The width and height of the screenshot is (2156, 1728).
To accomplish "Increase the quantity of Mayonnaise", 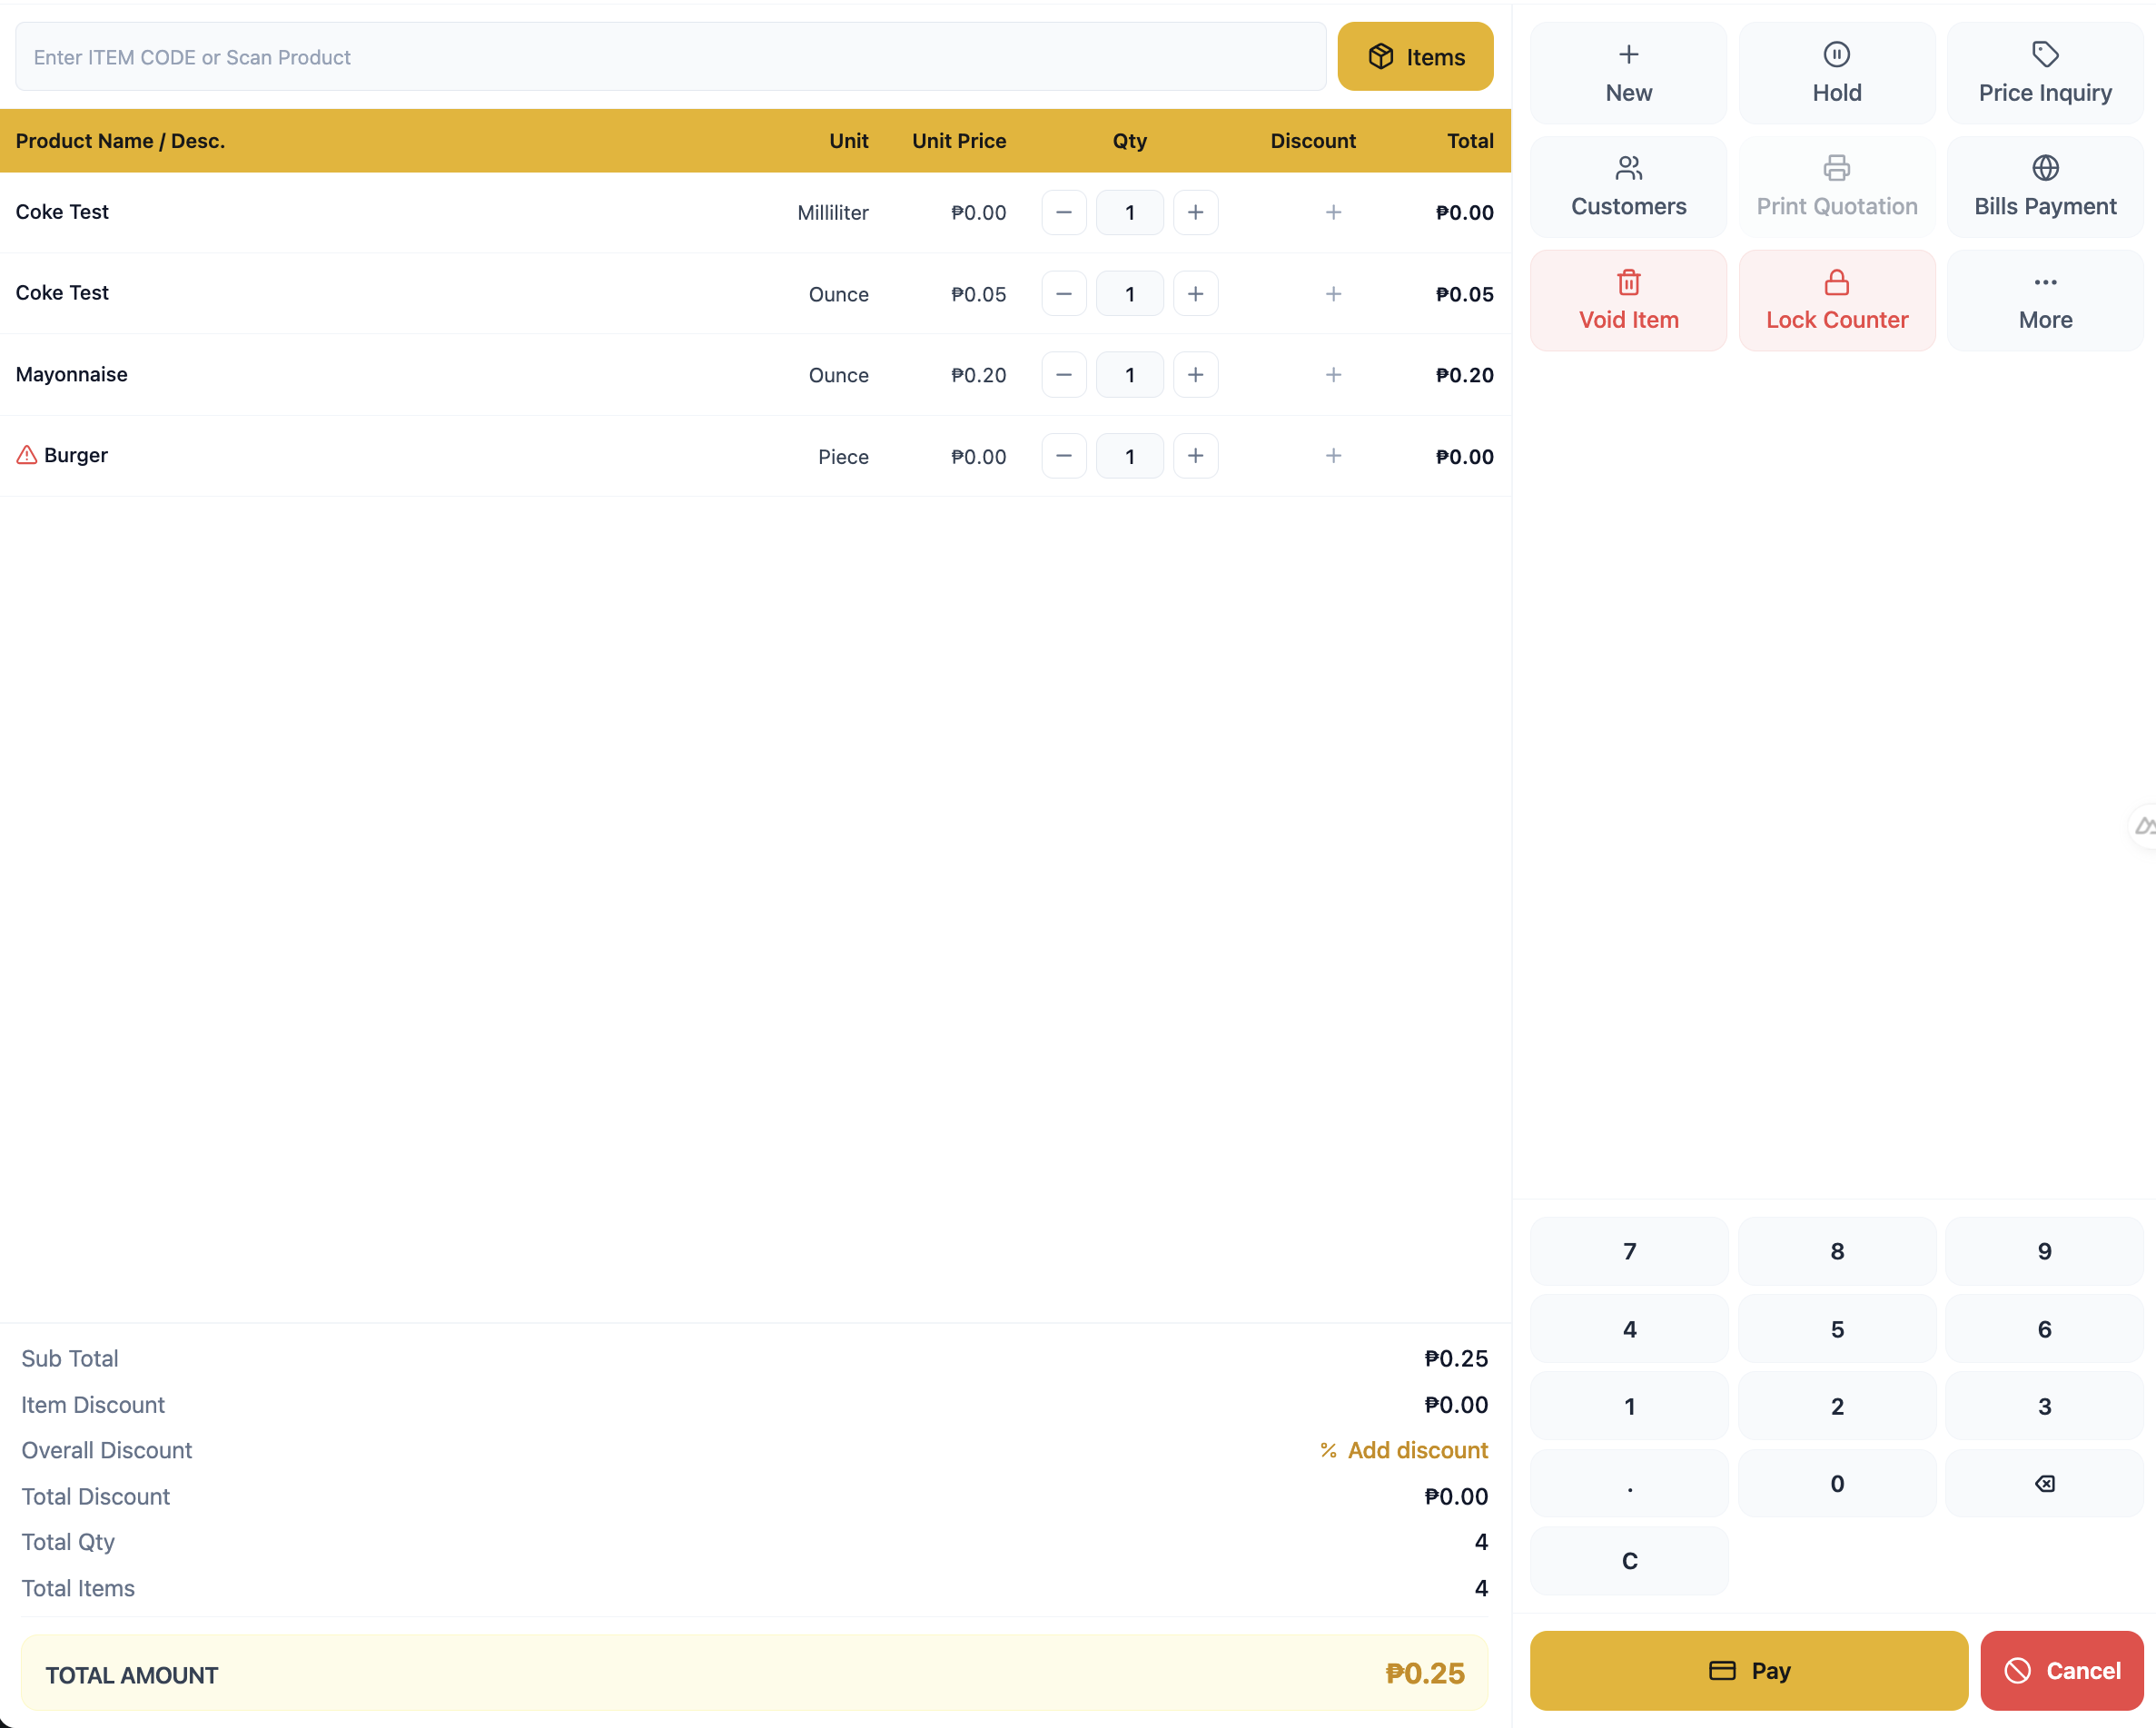I will pyautogui.click(x=1196, y=374).
